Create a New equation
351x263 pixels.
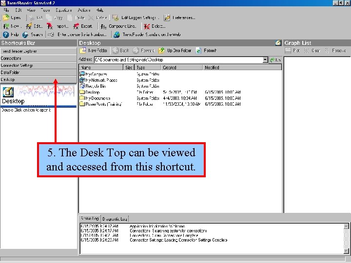coord(11,26)
